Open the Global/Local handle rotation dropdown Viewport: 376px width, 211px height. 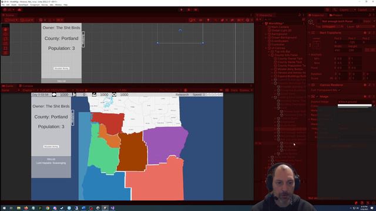(x=26, y=20)
